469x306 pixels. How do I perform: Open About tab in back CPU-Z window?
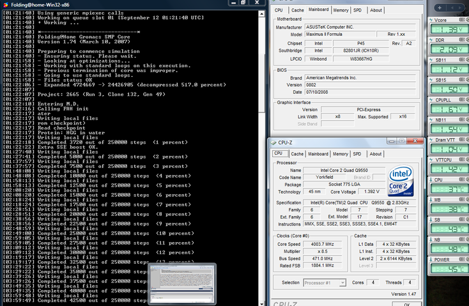[x=376, y=10]
